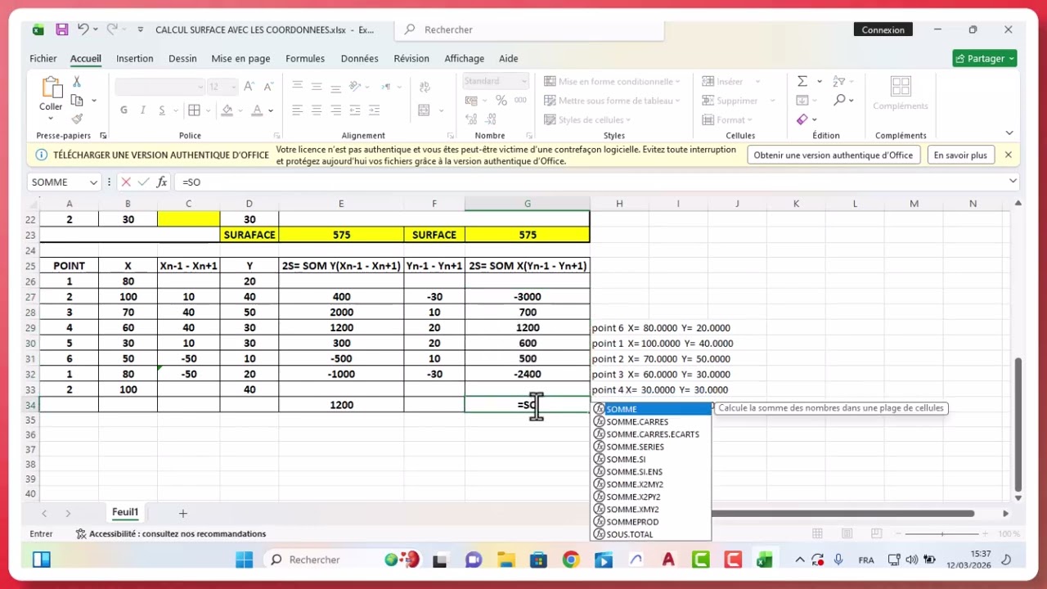Open the font name dropdown
1047x589 pixels.
(x=200, y=86)
